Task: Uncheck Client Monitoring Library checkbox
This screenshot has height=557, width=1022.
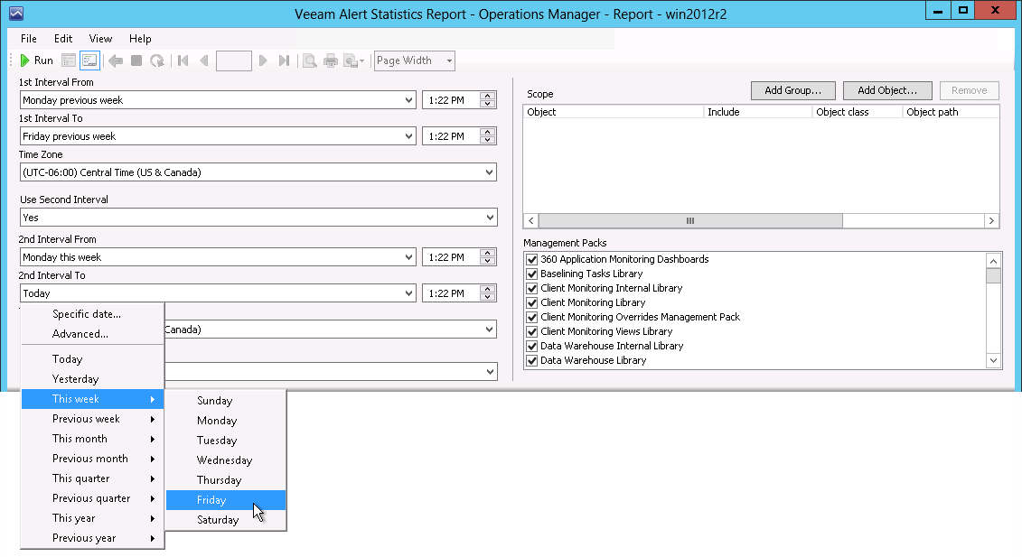Action: [x=532, y=303]
